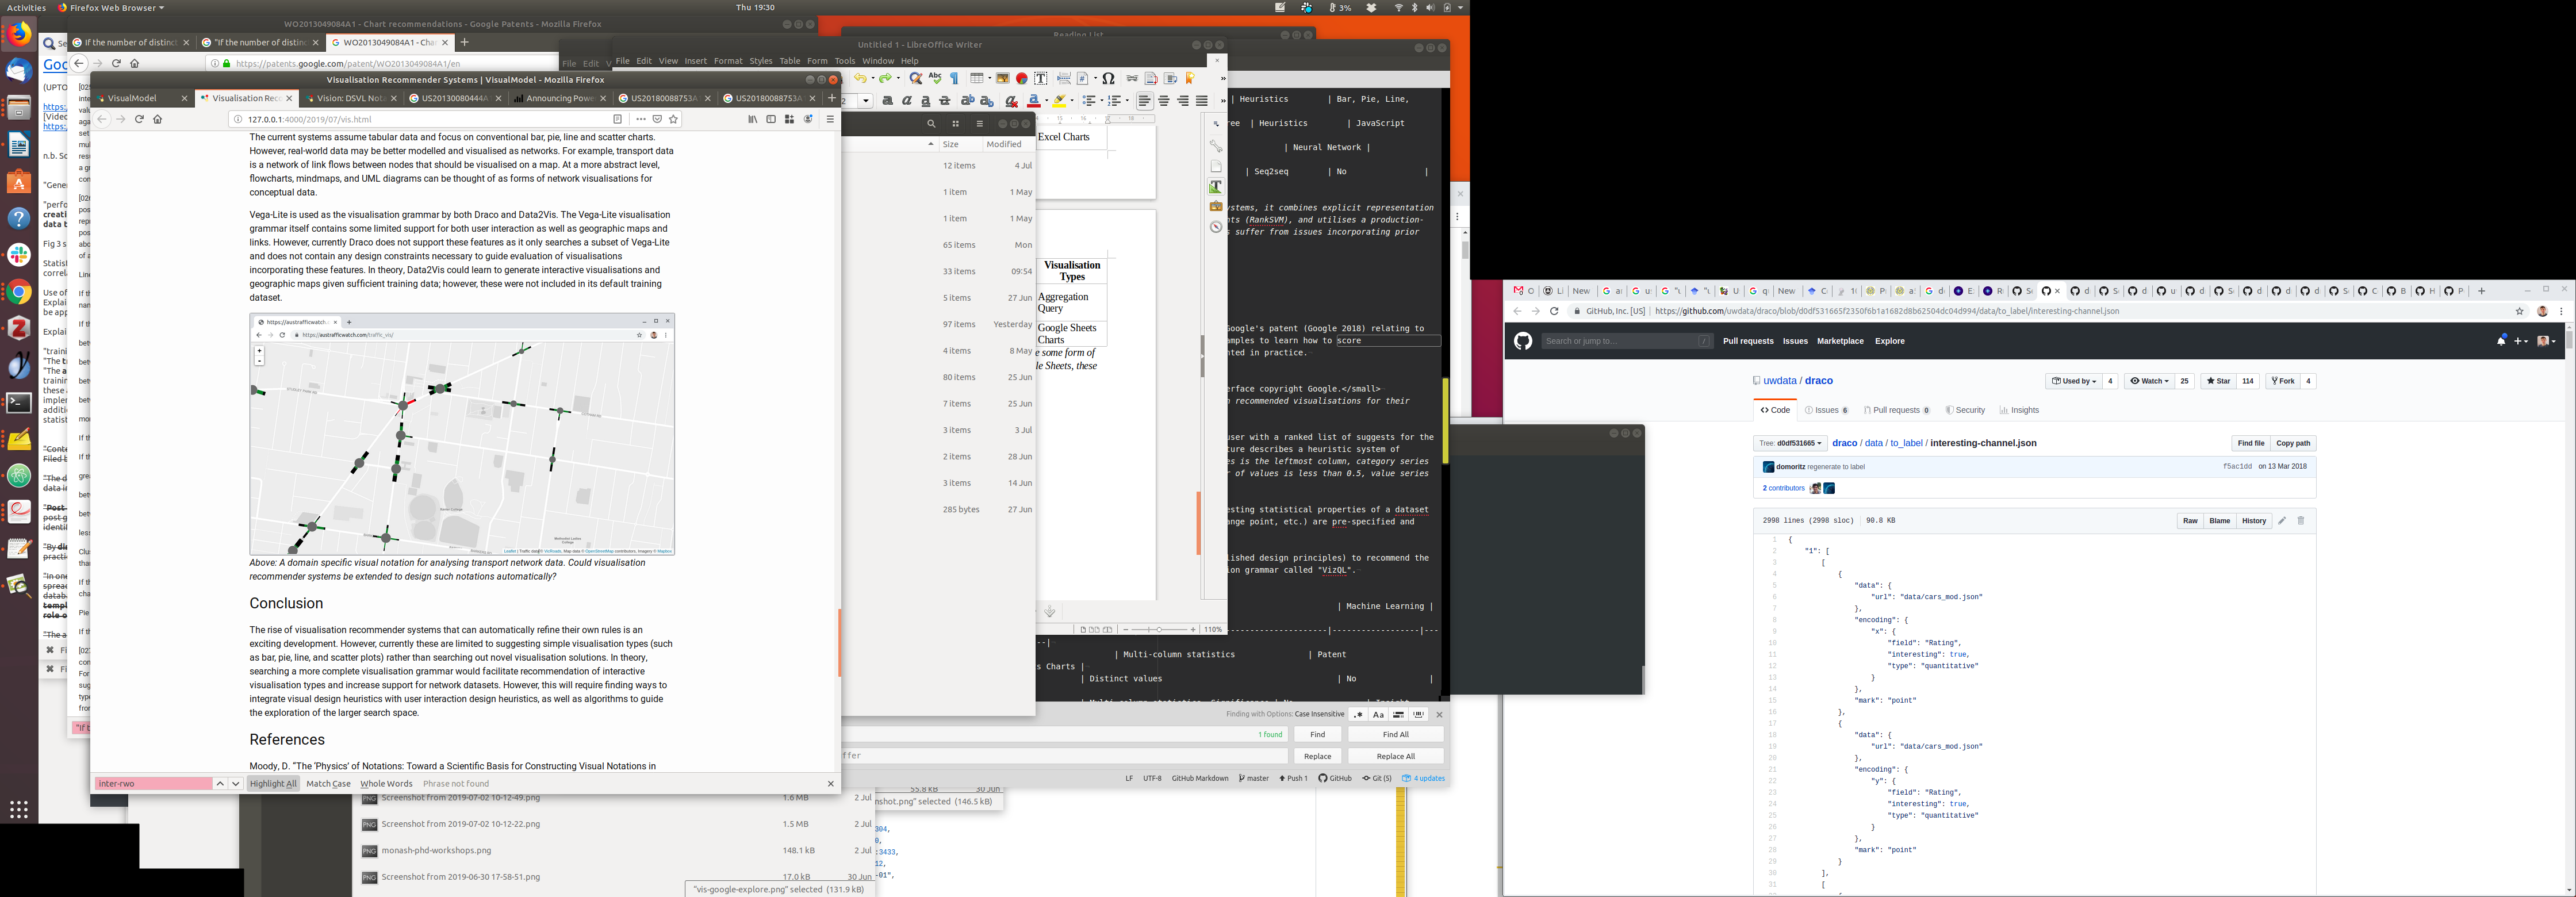Viewport: 2576px width, 897px height.
Task: Click the Insert Chart pie icon
Action: tap(1021, 78)
